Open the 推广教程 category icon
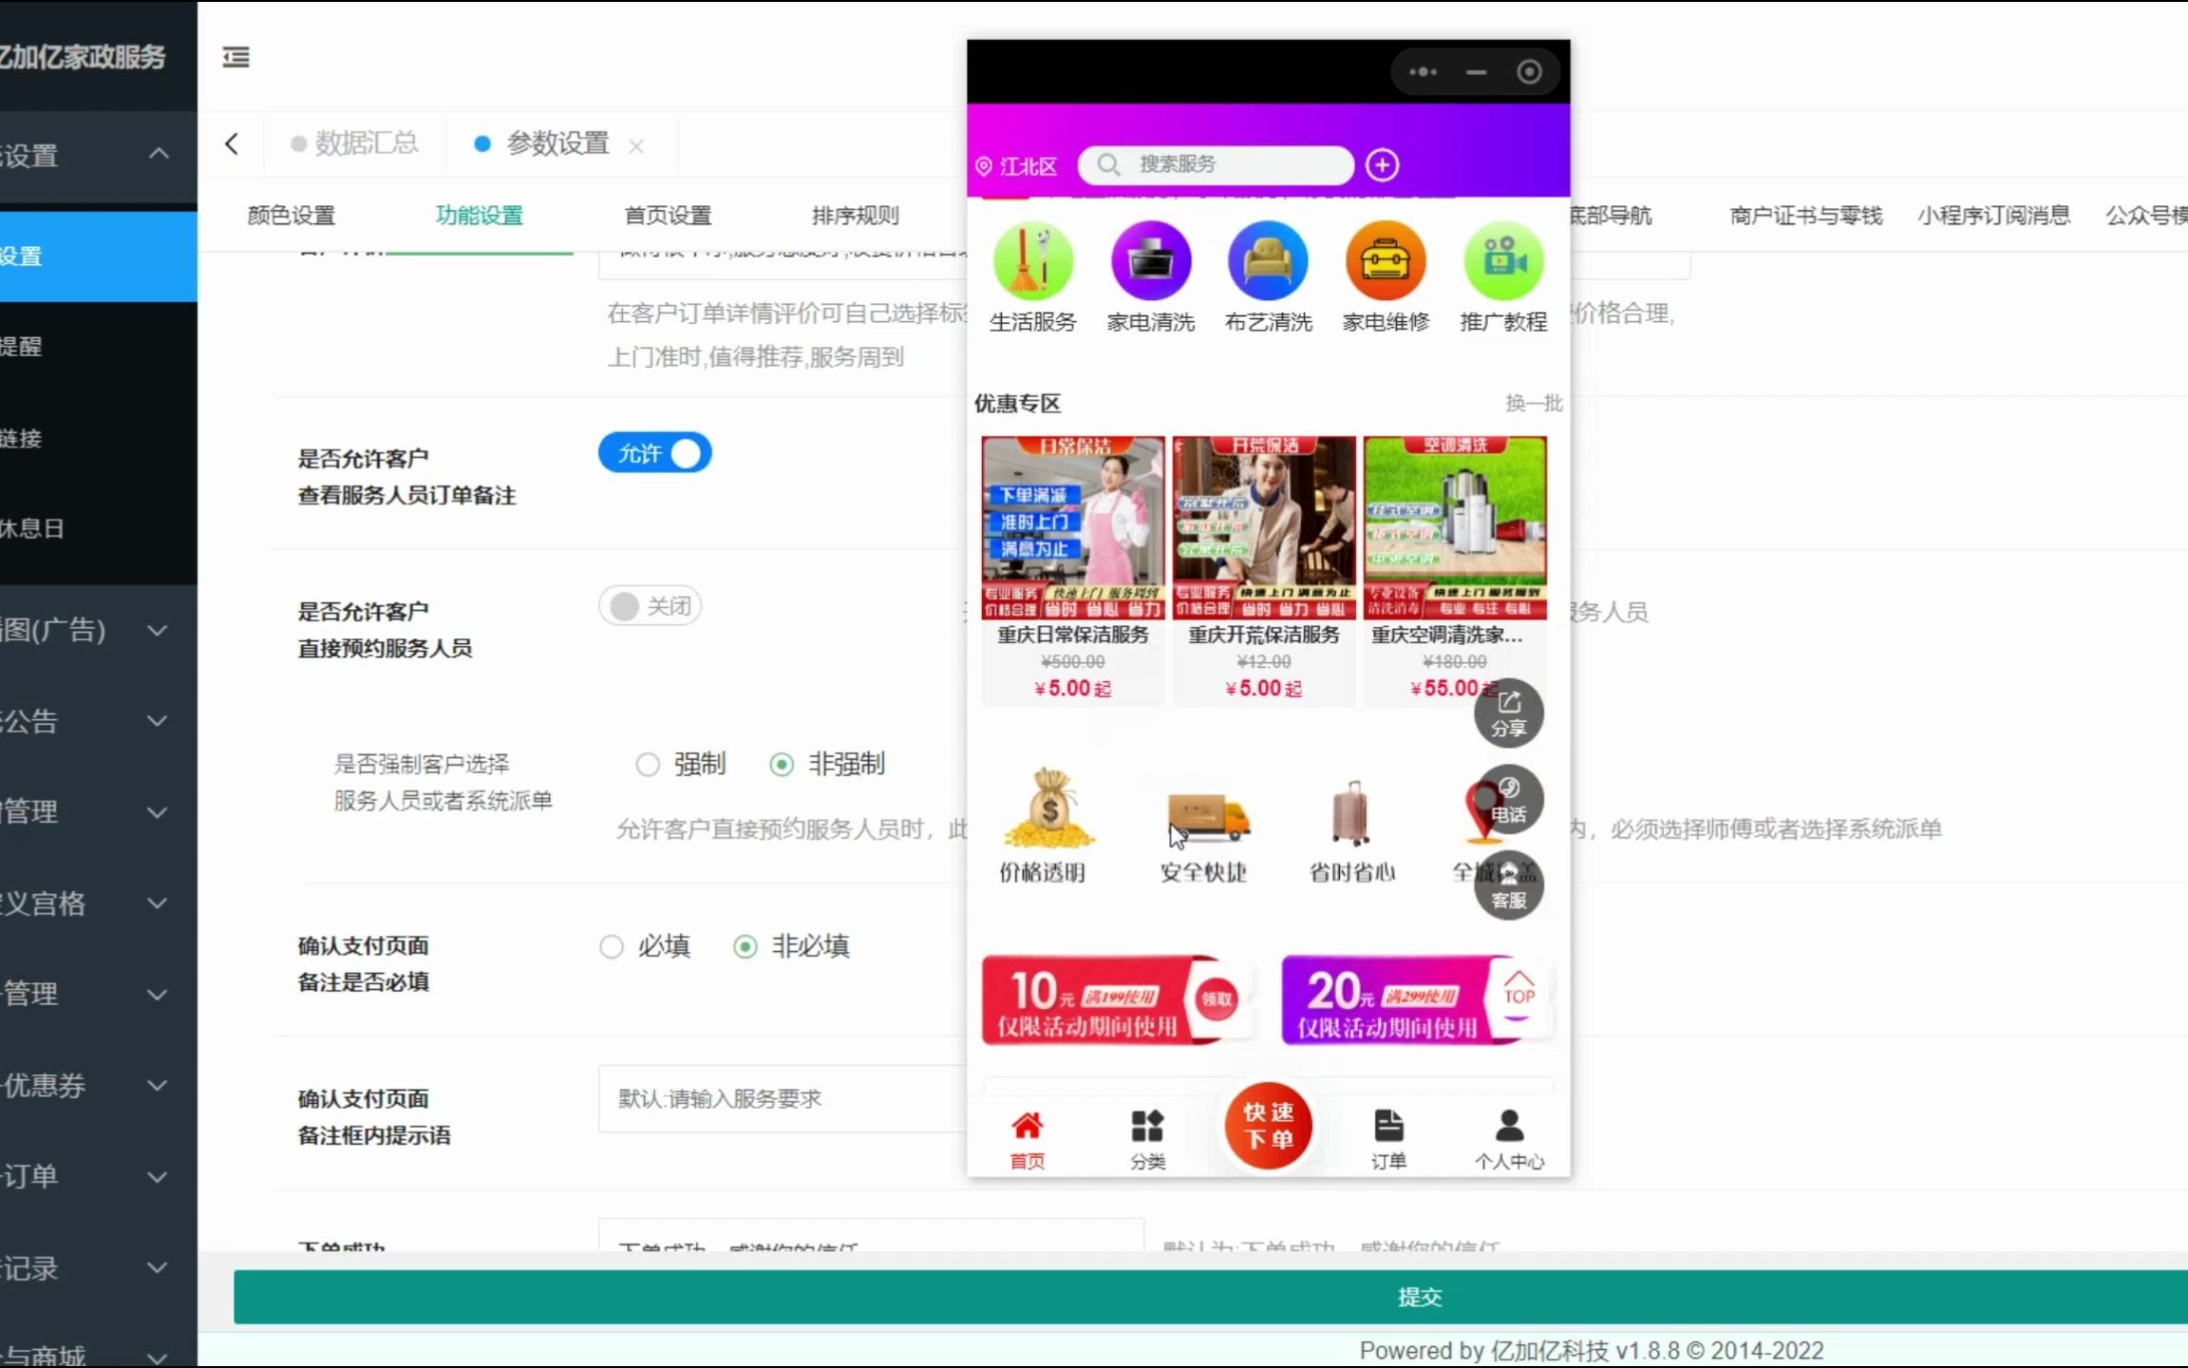2188x1368 pixels. pyautogui.click(x=1503, y=260)
